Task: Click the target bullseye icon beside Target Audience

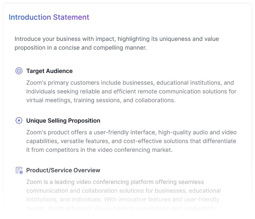Action: (x=19, y=71)
